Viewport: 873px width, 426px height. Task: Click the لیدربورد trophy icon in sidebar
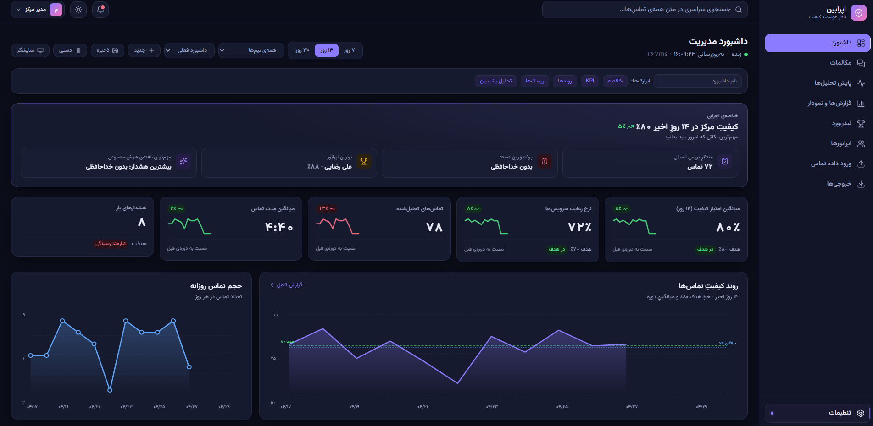click(861, 123)
